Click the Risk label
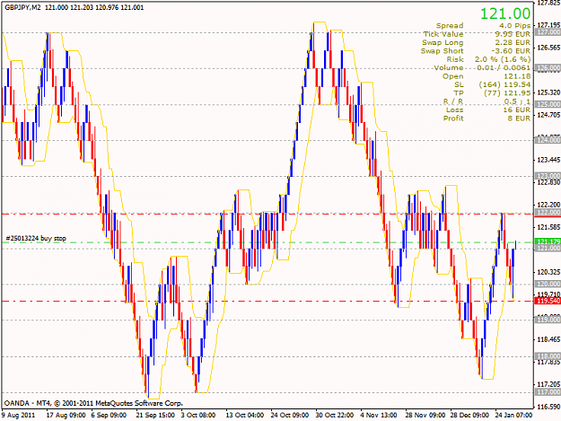 455,59
